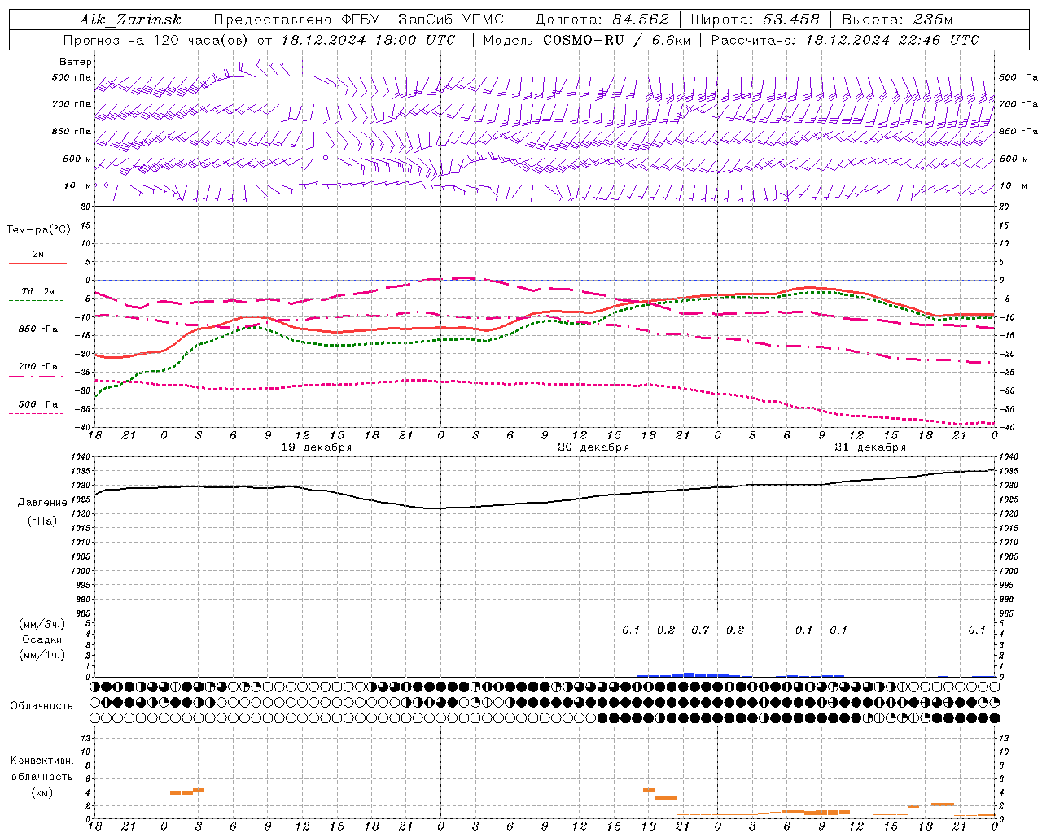Click the Облачность row label

42,706
